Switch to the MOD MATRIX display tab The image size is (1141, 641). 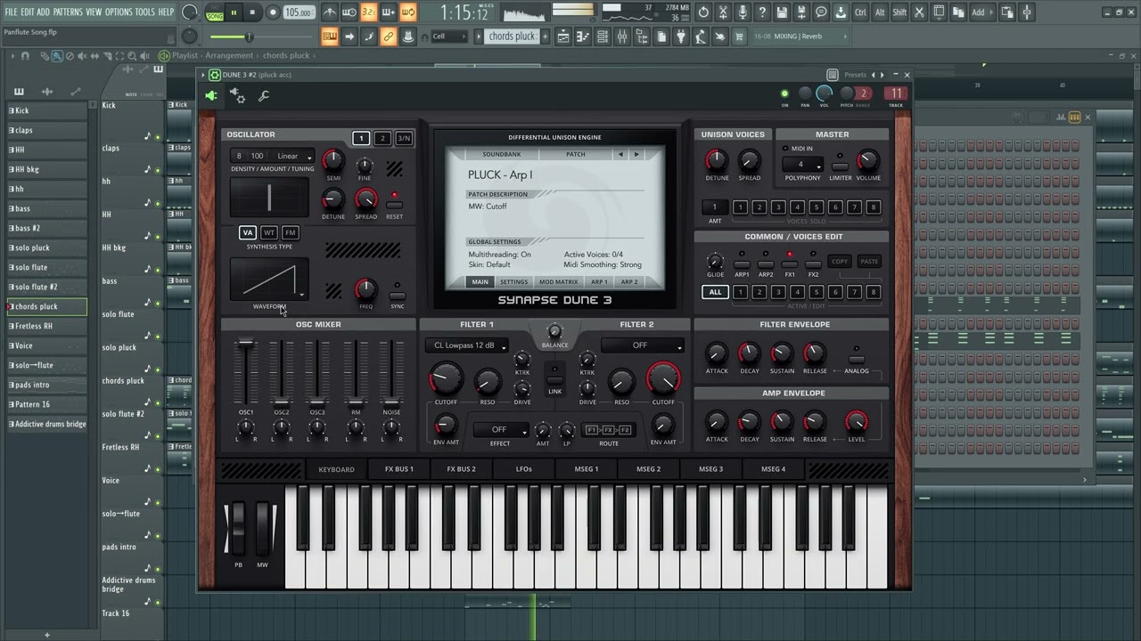(559, 281)
